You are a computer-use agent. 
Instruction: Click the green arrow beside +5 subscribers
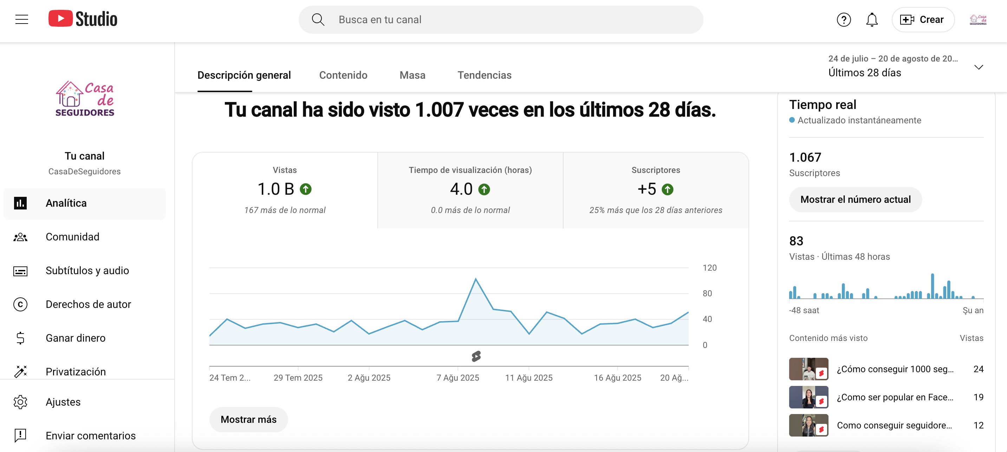point(667,190)
